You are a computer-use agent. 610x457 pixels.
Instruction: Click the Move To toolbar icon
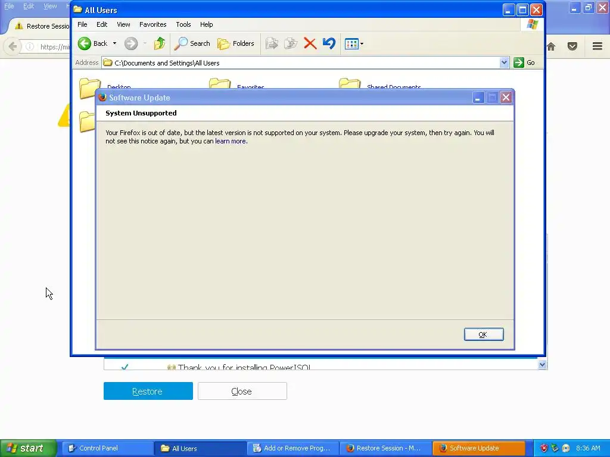click(272, 43)
